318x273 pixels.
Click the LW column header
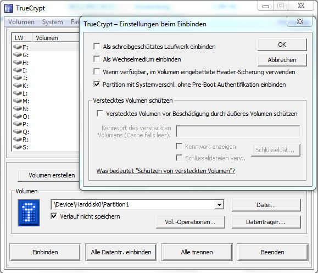(x=22, y=38)
